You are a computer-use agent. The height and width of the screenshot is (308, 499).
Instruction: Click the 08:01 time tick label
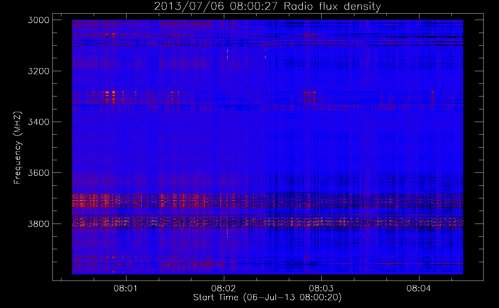tap(126, 289)
